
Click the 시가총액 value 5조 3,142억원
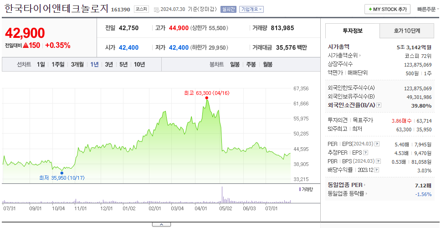pyautogui.click(x=414, y=47)
